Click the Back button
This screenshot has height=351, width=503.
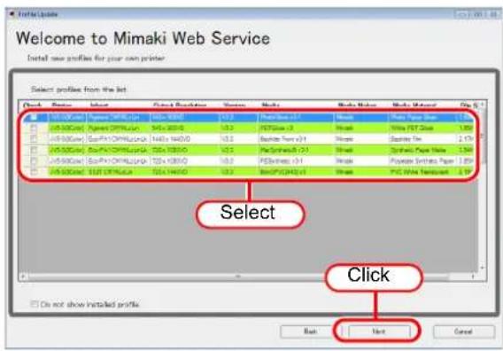pyautogui.click(x=311, y=331)
